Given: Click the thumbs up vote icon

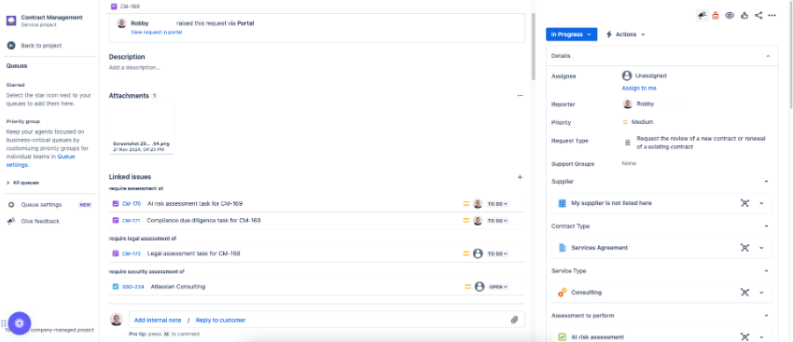Looking at the screenshot, I should click(x=744, y=16).
